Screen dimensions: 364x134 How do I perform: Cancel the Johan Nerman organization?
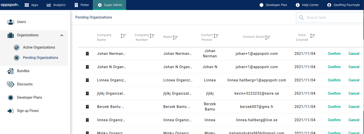(x=354, y=54)
